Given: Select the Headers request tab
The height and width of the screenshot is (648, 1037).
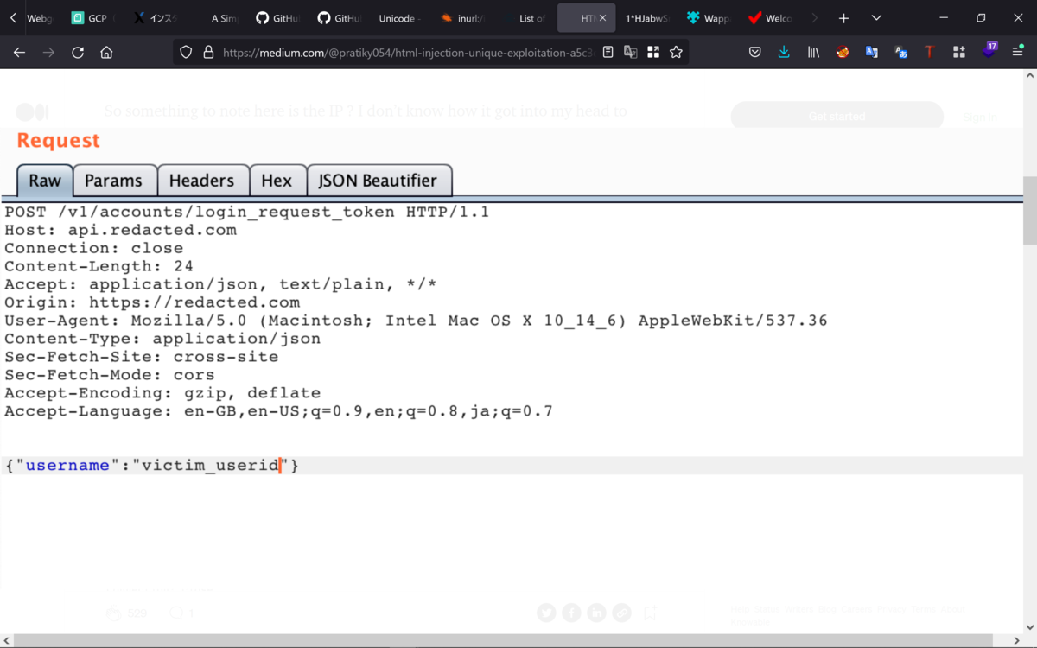Looking at the screenshot, I should click(x=201, y=181).
